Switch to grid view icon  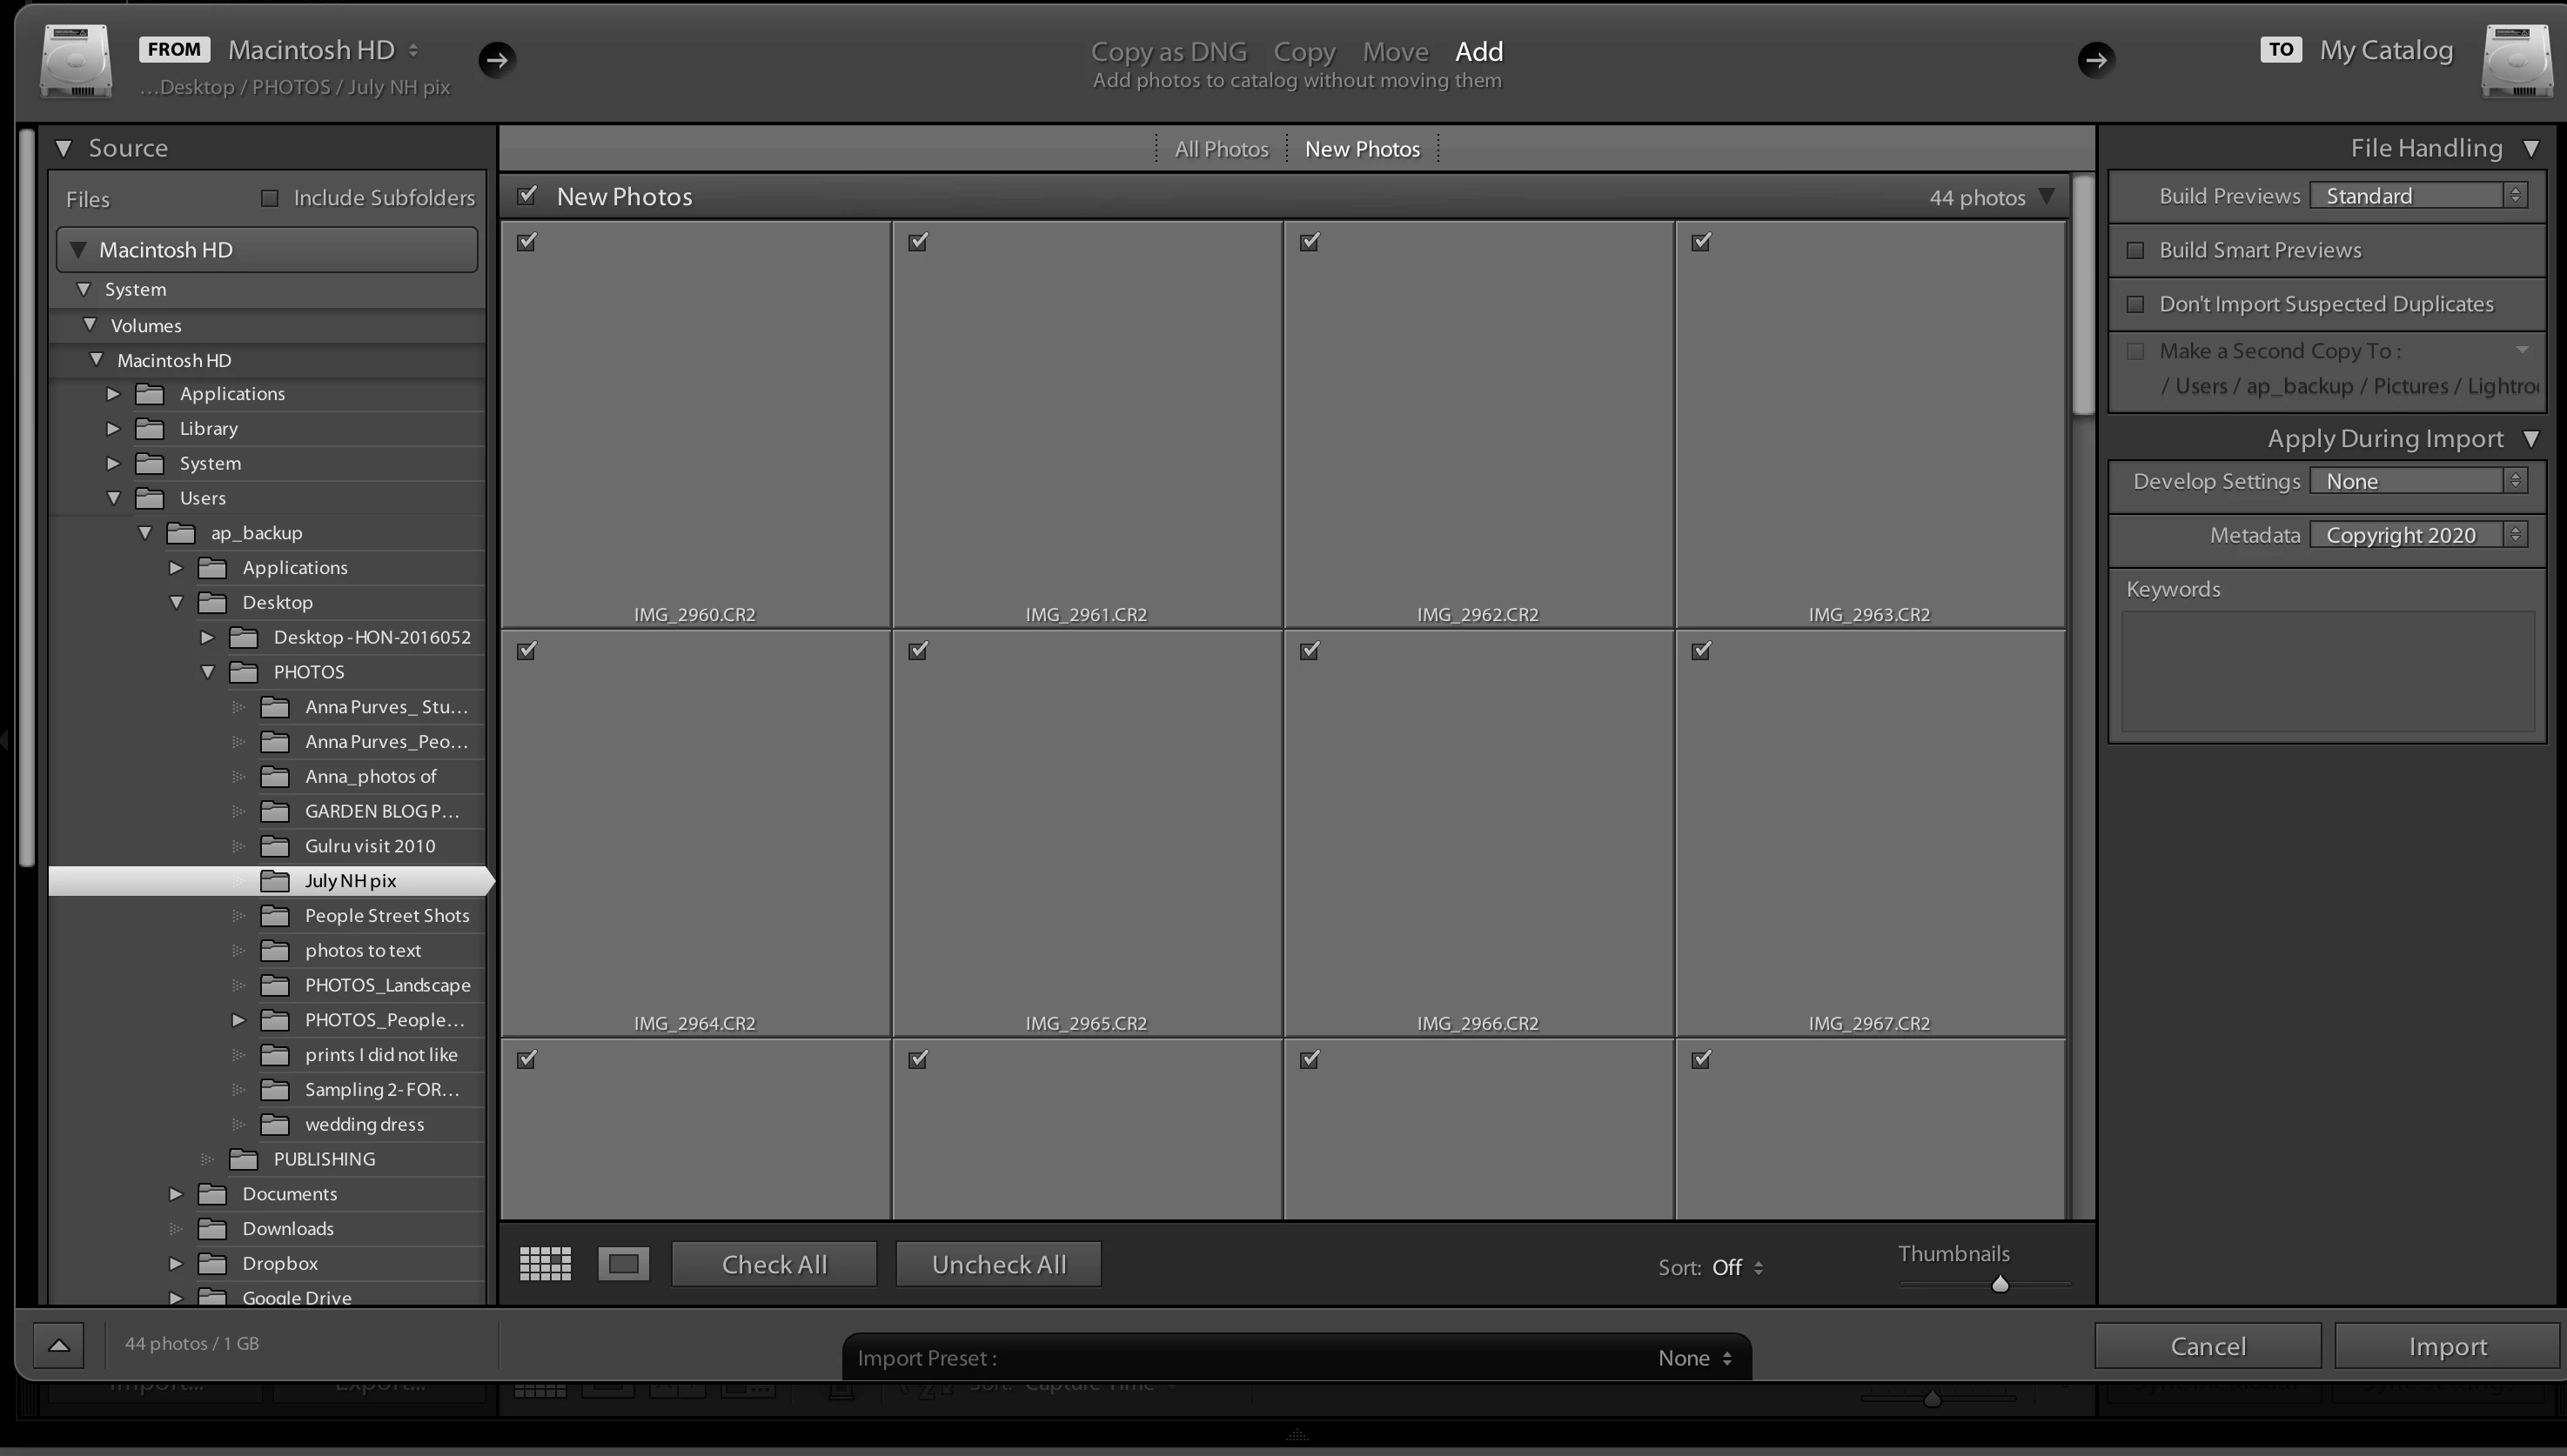coord(546,1264)
